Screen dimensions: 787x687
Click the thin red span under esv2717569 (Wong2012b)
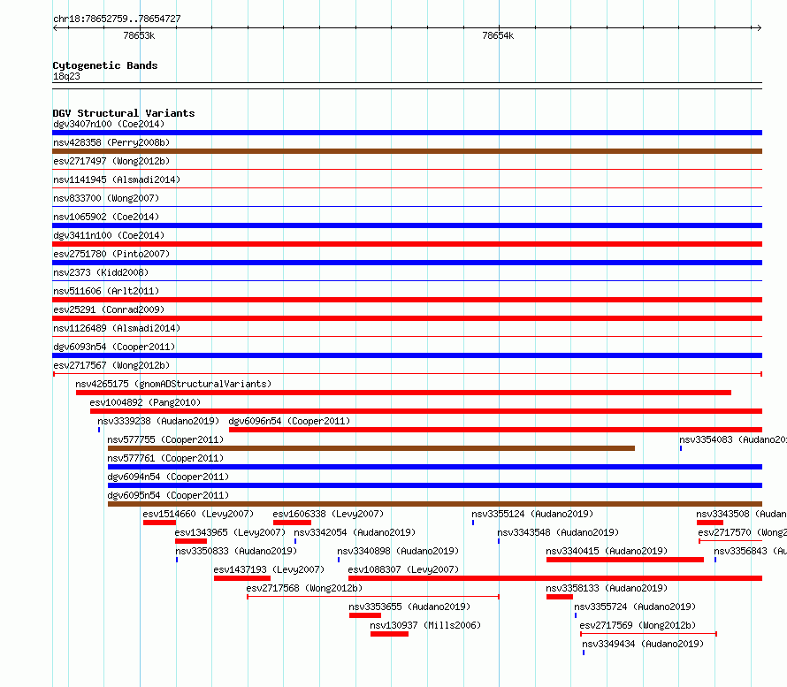[x=648, y=634]
